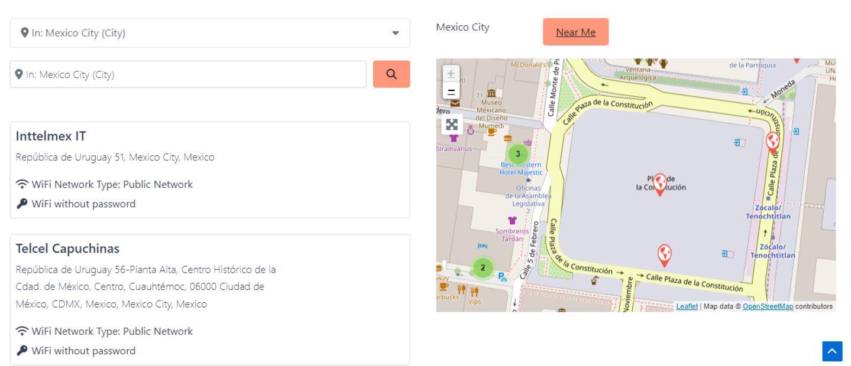Click the Near Me button
Image resolution: width=851 pixels, height=366 pixels.
pyautogui.click(x=575, y=32)
